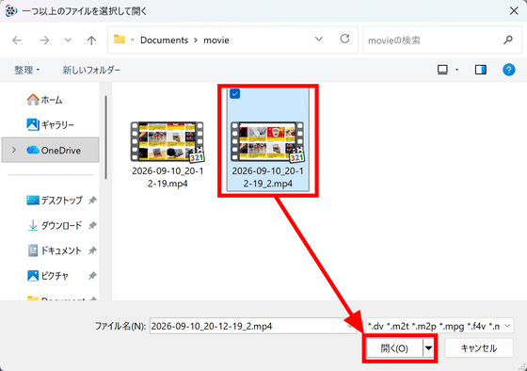
Task: Click the navigation pane scrollbar
Action: [x=105, y=137]
